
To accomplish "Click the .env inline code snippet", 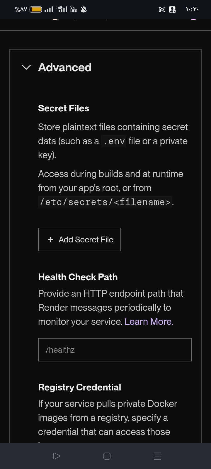I will pyautogui.click(x=114, y=141).
